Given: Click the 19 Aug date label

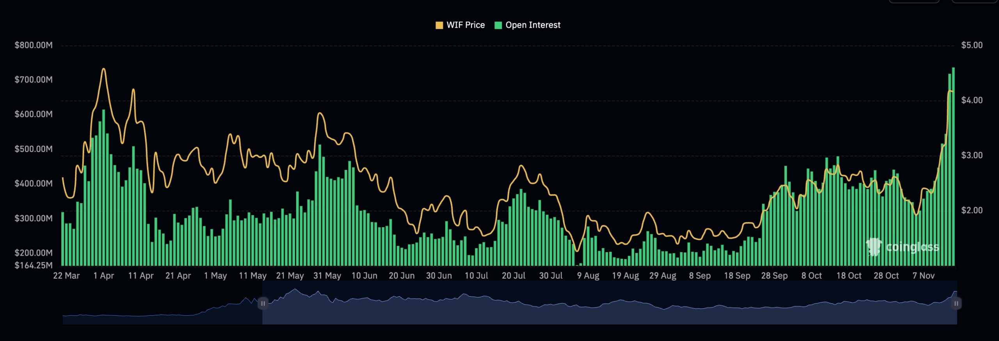Looking at the screenshot, I should tap(626, 276).
